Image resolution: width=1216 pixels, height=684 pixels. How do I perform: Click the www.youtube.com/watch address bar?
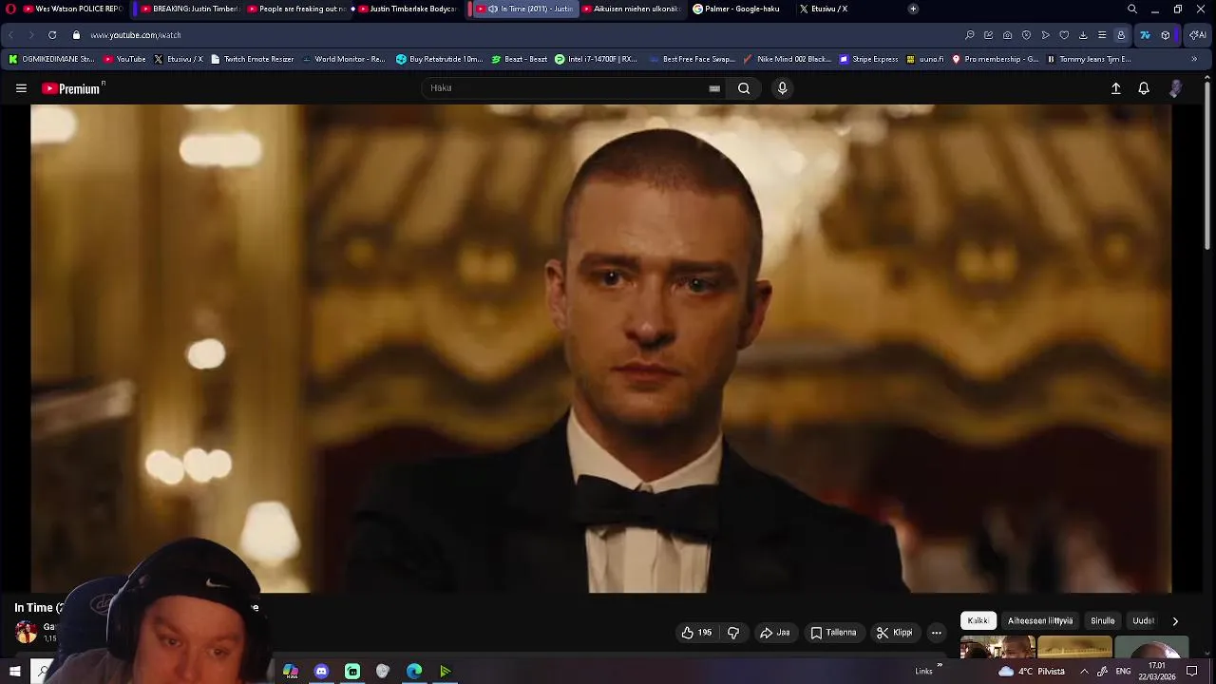(x=136, y=35)
